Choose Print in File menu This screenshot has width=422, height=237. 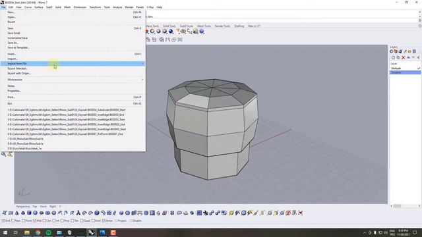[11, 97]
